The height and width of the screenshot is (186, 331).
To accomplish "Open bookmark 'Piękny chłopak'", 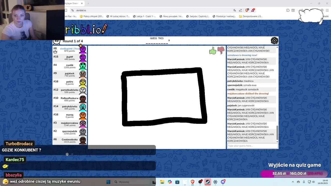I will (92, 16).
